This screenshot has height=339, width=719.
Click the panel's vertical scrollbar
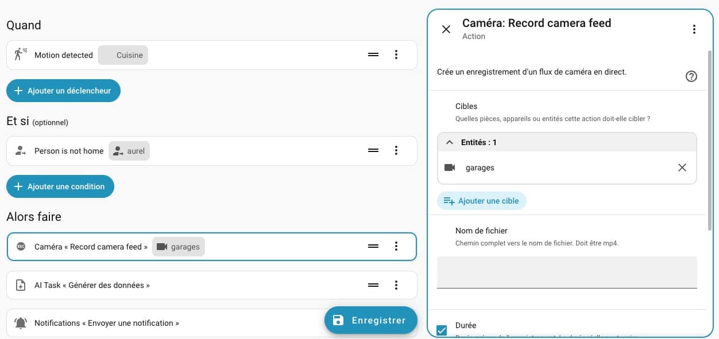[x=710, y=138]
